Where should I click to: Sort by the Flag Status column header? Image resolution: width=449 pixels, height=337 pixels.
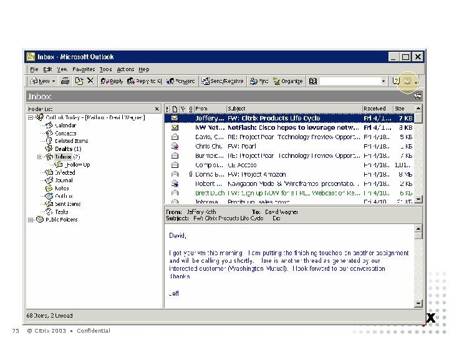coord(183,109)
